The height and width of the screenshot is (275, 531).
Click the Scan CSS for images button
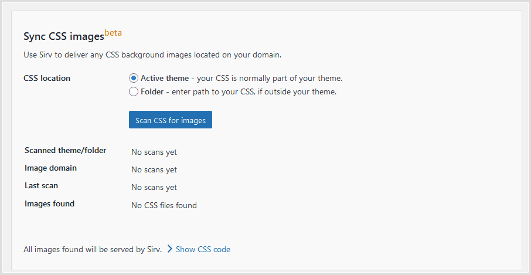tap(171, 120)
